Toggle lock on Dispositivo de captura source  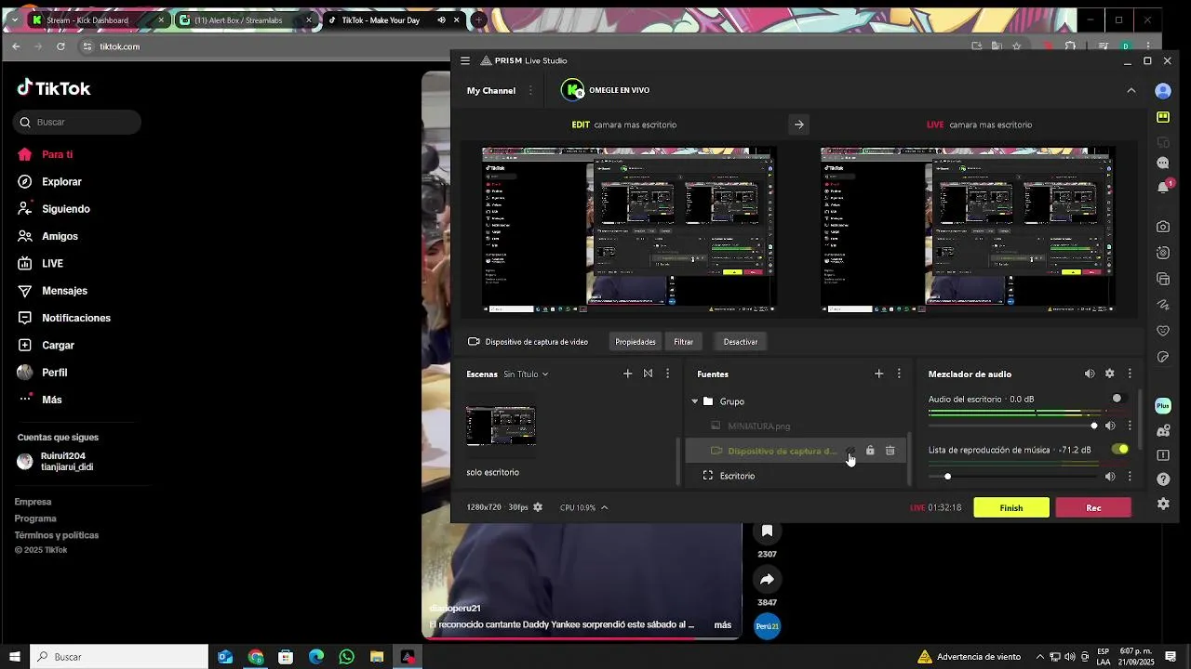point(870,451)
